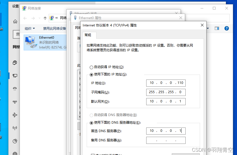
Task: Open the recent locations dropdown arrow
Action: point(39,18)
